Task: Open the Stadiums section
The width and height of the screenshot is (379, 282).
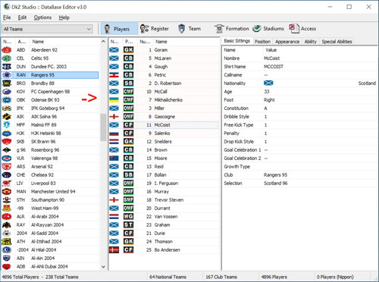Action: point(268,29)
